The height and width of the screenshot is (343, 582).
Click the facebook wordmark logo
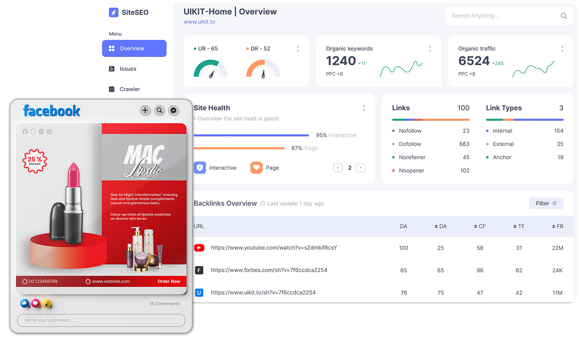(x=52, y=111)
